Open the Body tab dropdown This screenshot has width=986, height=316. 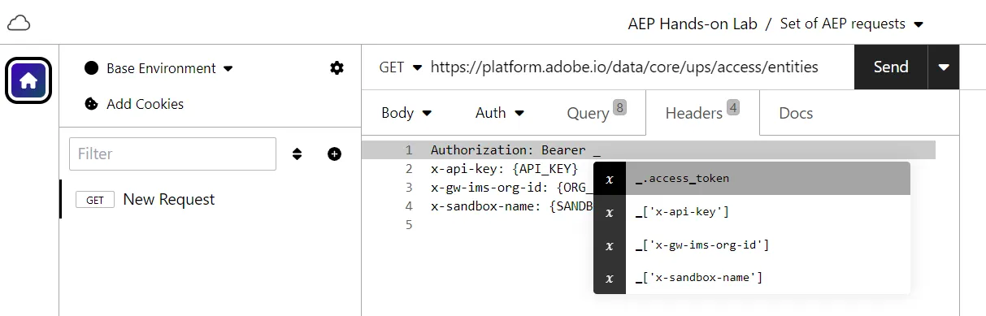click(x=406, y=113)
